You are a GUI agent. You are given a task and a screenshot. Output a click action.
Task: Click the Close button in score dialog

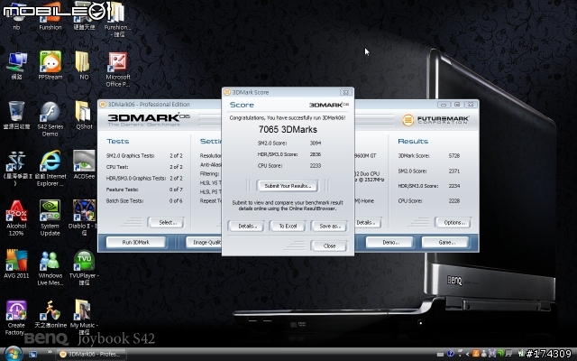tap(329, 245)
